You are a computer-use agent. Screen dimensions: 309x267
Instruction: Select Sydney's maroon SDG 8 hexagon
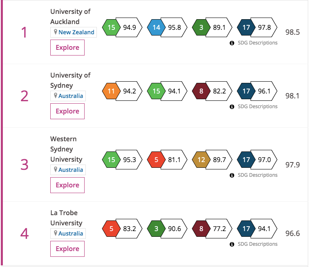(x=201, y=91)
